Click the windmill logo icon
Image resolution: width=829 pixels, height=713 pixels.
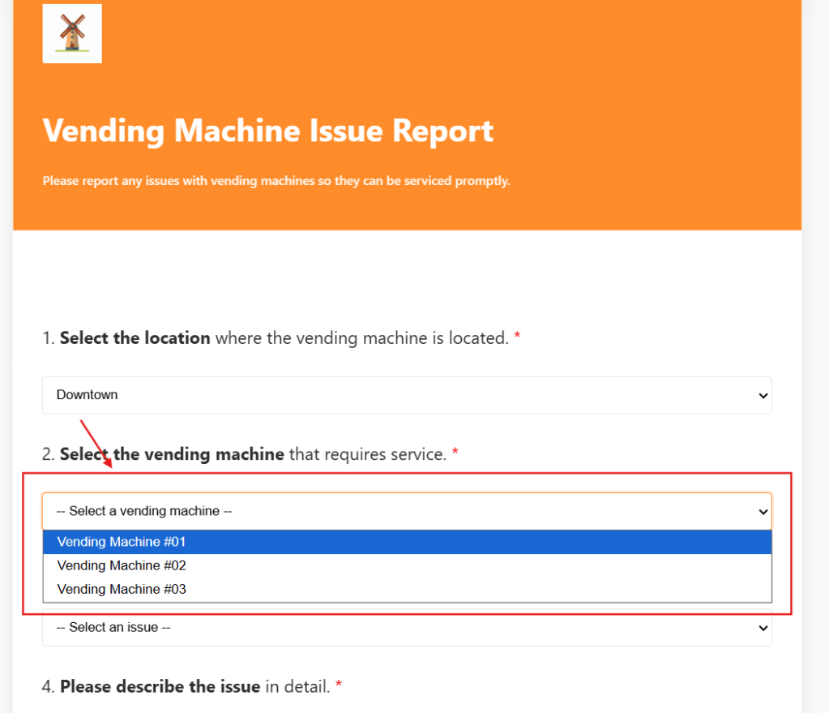71,32
